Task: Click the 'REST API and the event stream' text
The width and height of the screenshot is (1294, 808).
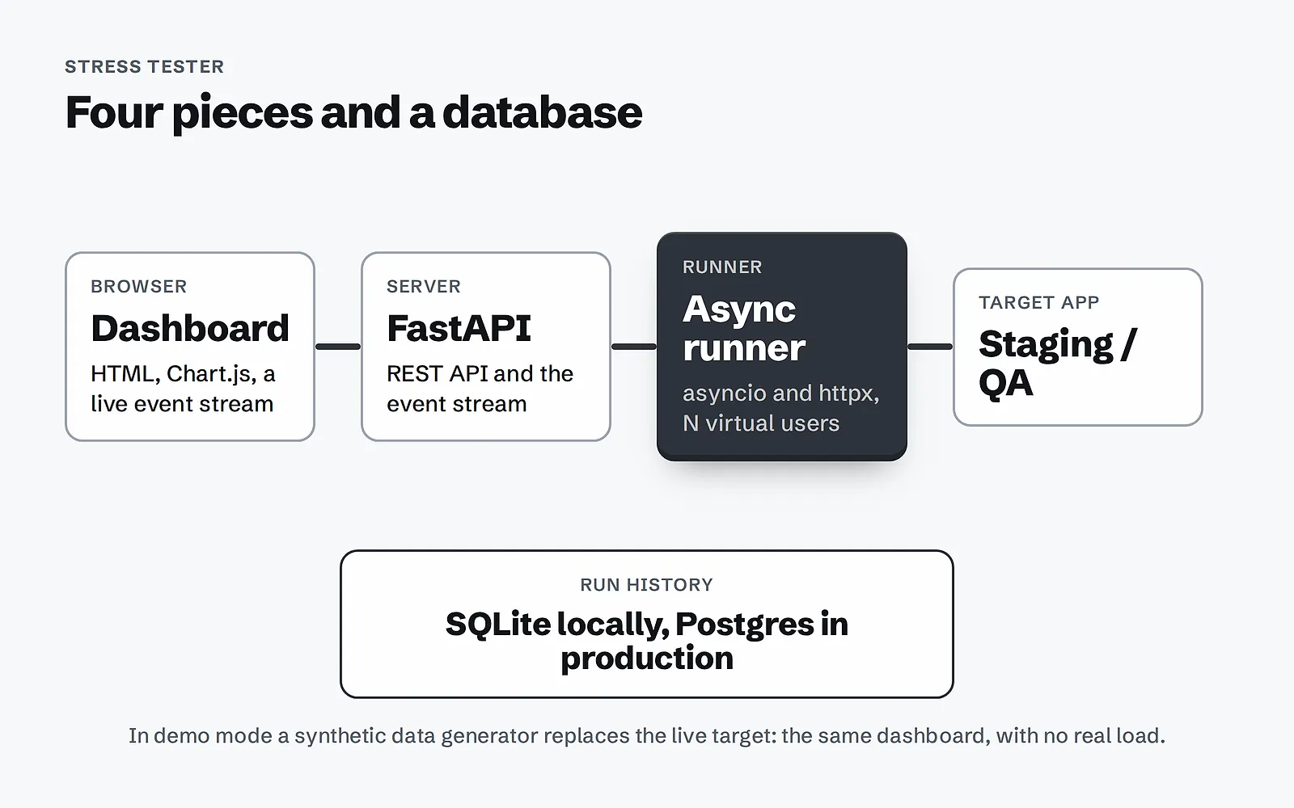Action: point(480,389)
